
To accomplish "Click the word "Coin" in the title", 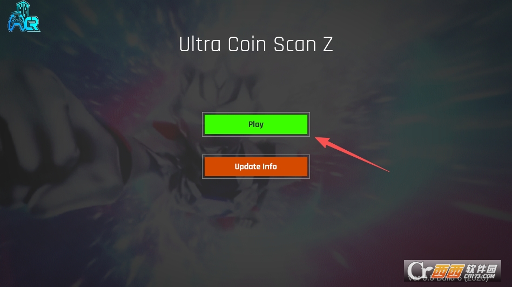I will click(x=247, y=44).
